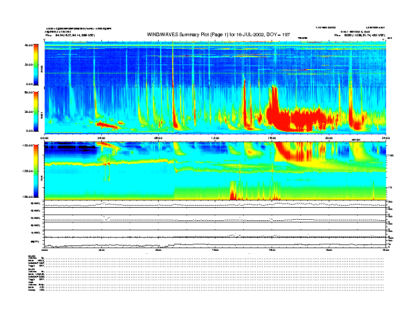
Task: Click the WIND/WAVES Summary Plot title text
Action: point(218,35)
